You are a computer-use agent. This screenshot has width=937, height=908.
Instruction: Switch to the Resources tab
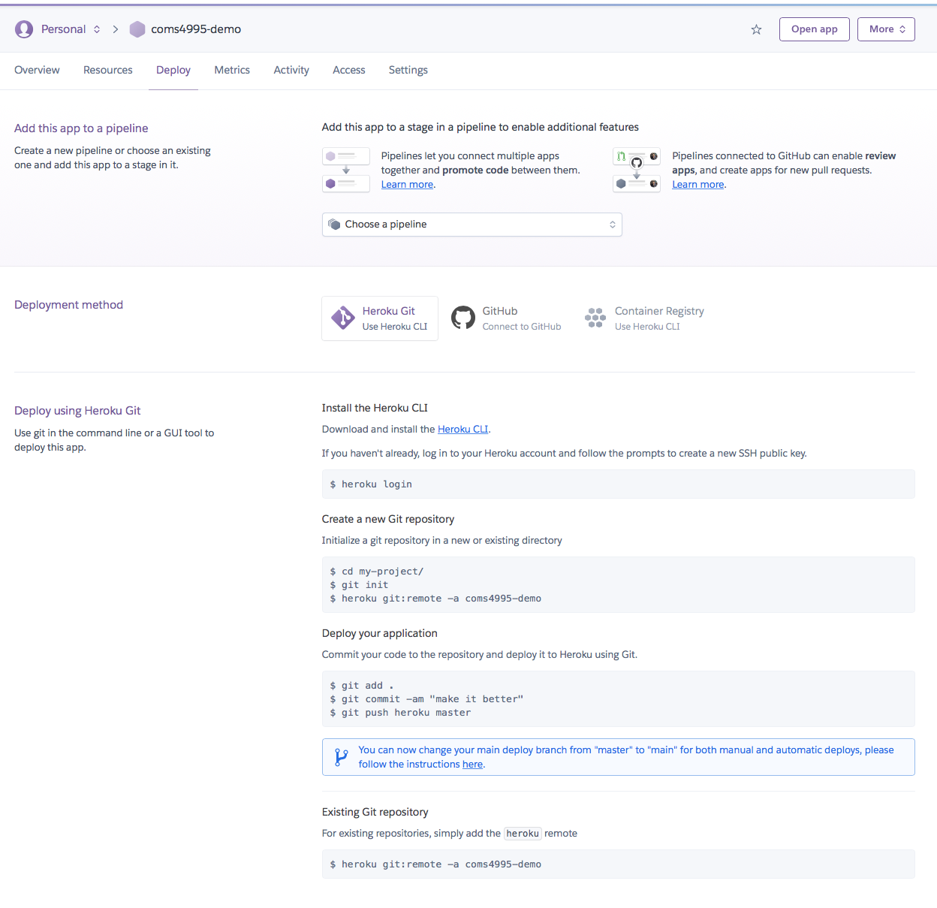tap(108, 70)
